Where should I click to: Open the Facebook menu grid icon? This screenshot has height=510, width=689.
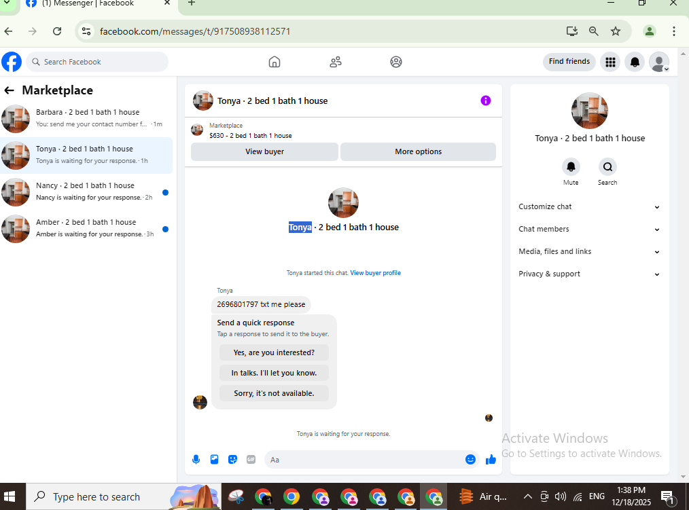[x=610, y=62]
